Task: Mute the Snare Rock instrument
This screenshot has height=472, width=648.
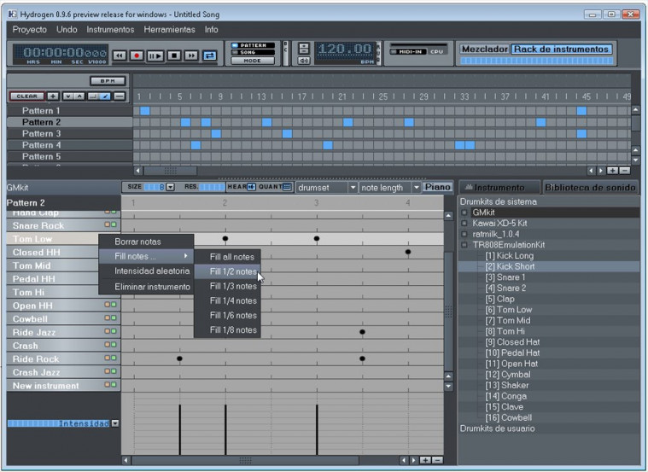Action: click(108, 224)
